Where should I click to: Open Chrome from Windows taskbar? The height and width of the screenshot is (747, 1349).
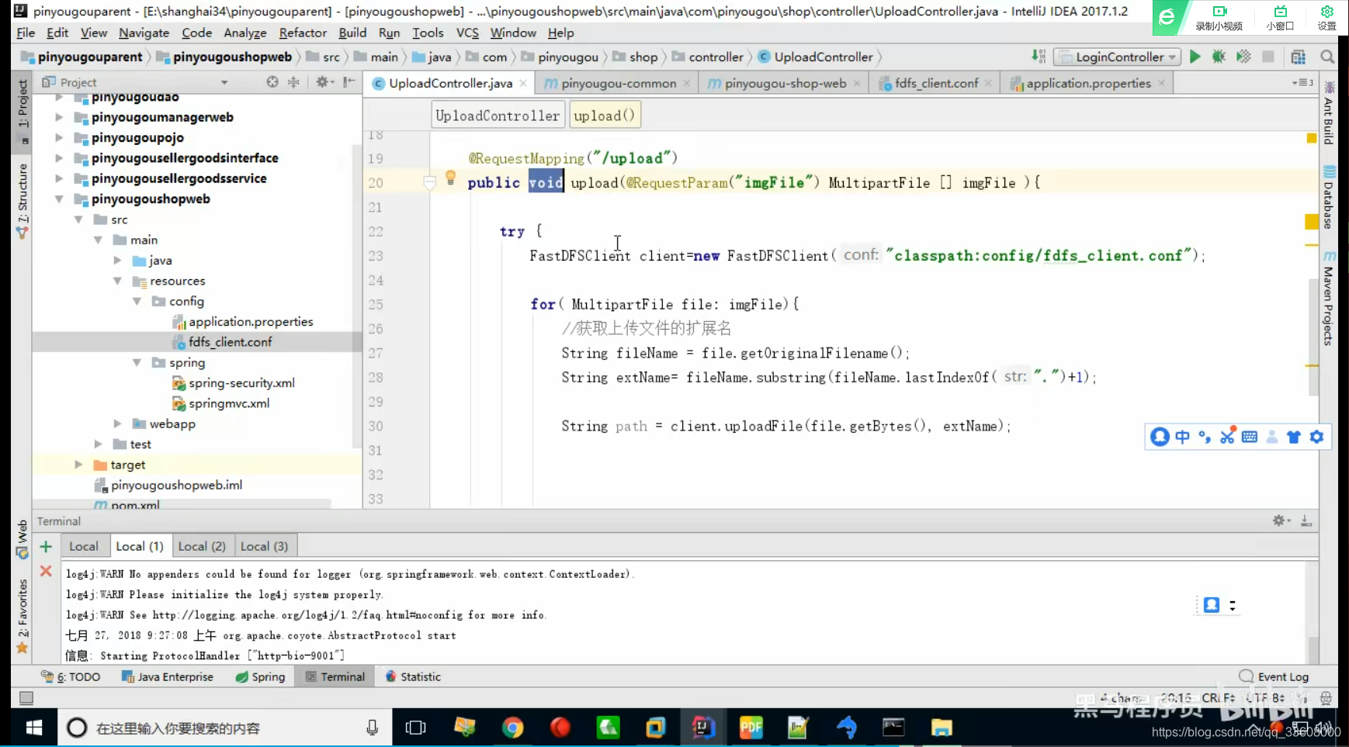pos(512,728)
